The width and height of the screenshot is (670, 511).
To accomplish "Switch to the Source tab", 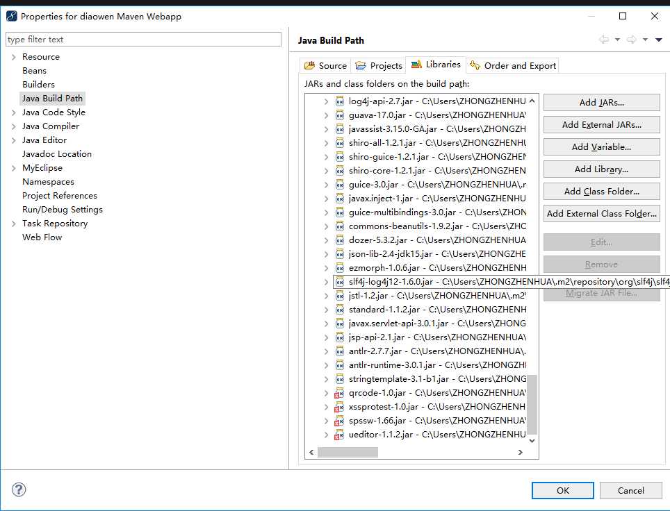I will [x=325, y=65].
